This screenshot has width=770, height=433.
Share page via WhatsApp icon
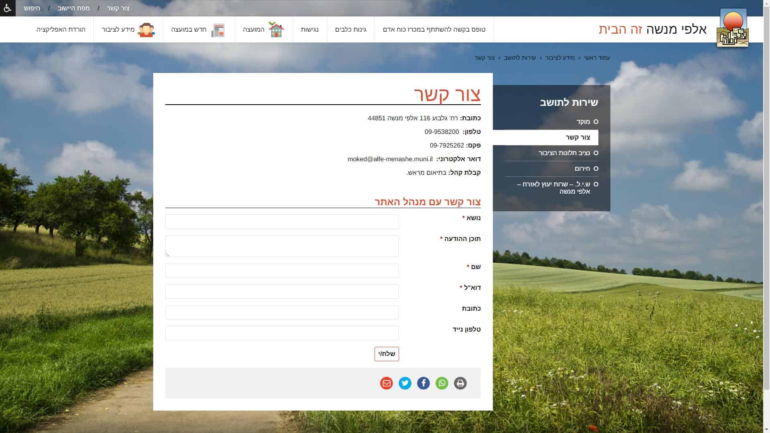[442, 383]
